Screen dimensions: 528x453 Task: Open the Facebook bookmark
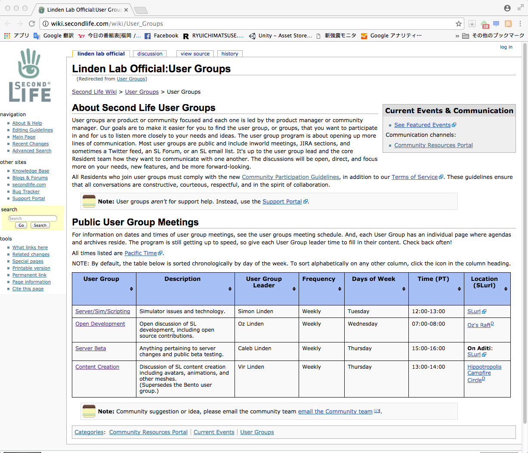coord(161,36)
